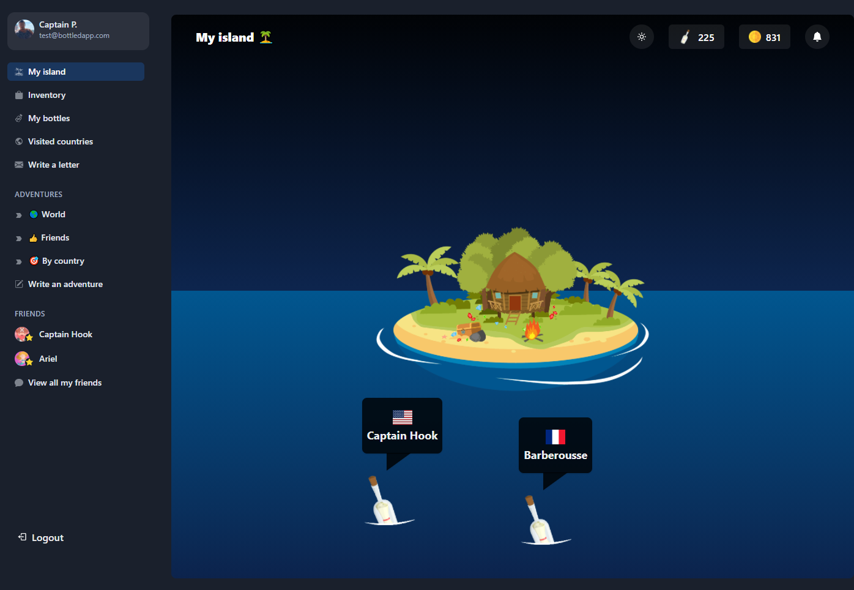The image size is (854, 590).
Task: Click the By country target icon
Action: pyautogui.click(x=34, y=261)
